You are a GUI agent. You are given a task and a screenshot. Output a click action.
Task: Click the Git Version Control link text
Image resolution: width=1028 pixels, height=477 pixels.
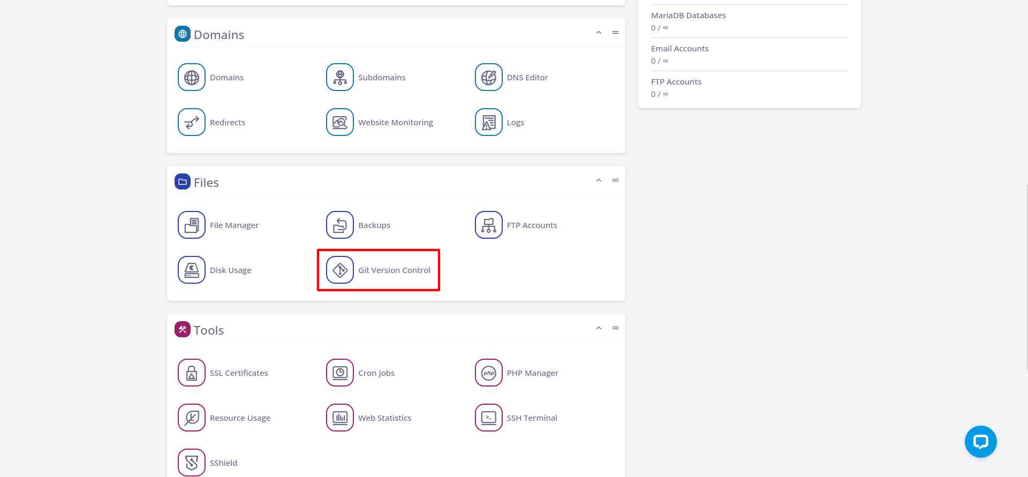tap(394, 270)
